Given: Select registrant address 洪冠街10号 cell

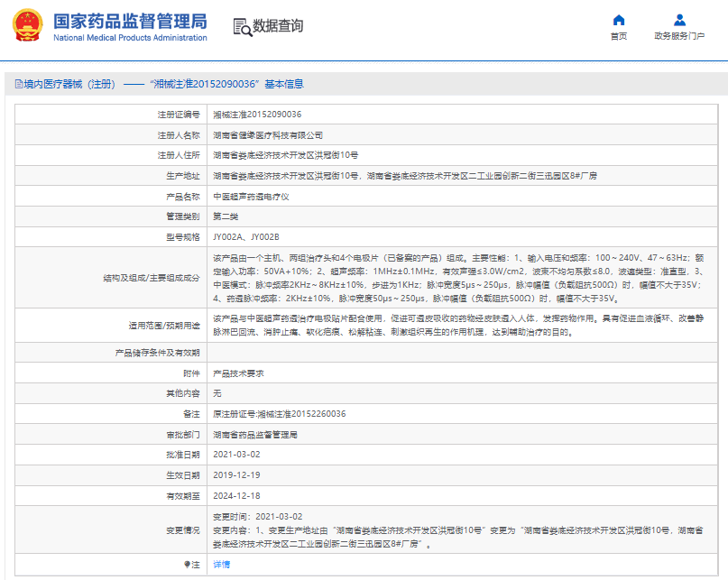Looking at the screenshot, I should click(x=286, y=155).
